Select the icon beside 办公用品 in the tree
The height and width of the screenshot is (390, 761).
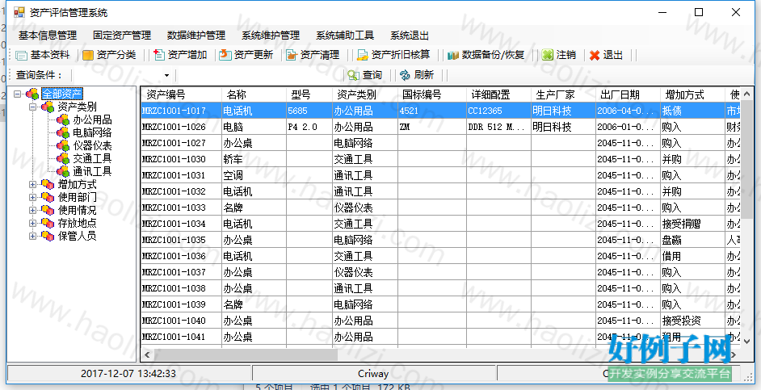pos(63,120)
